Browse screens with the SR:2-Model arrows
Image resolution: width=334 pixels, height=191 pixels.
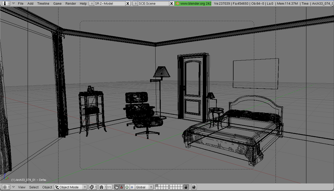coord(92,3)
